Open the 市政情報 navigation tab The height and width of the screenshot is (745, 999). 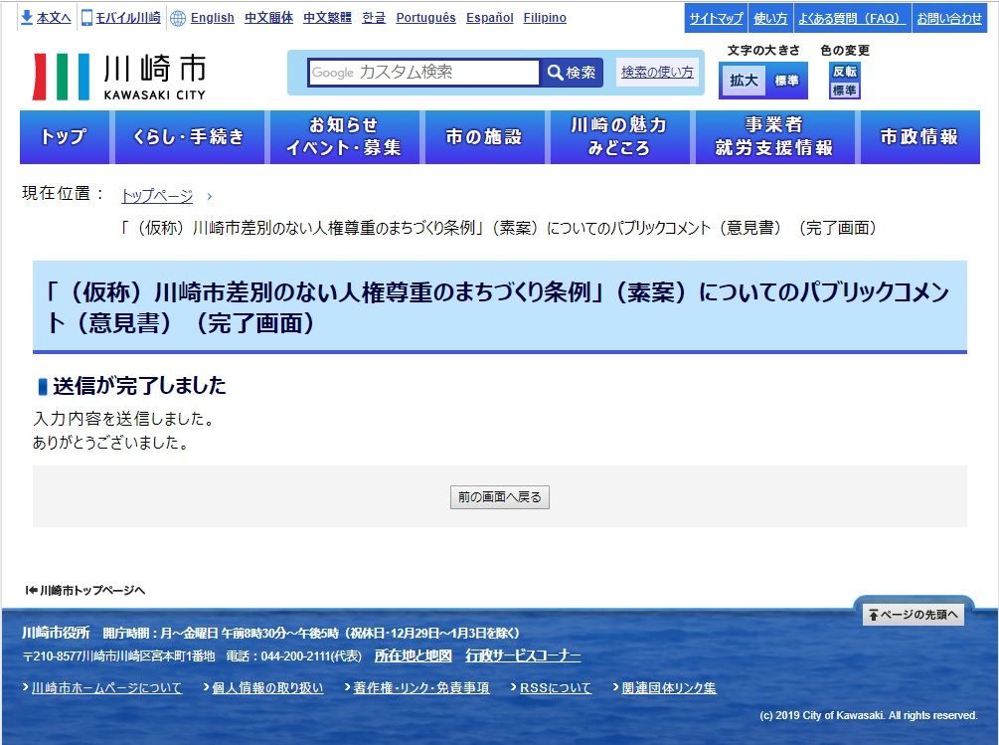click(918, 137)
